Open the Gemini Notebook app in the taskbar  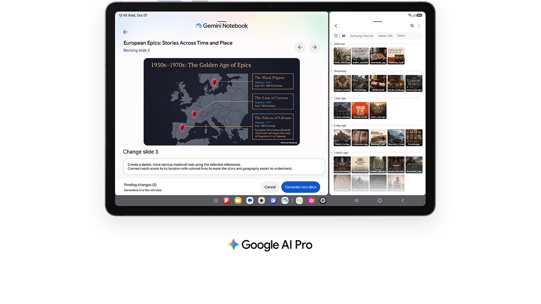(x=285, y=201)
